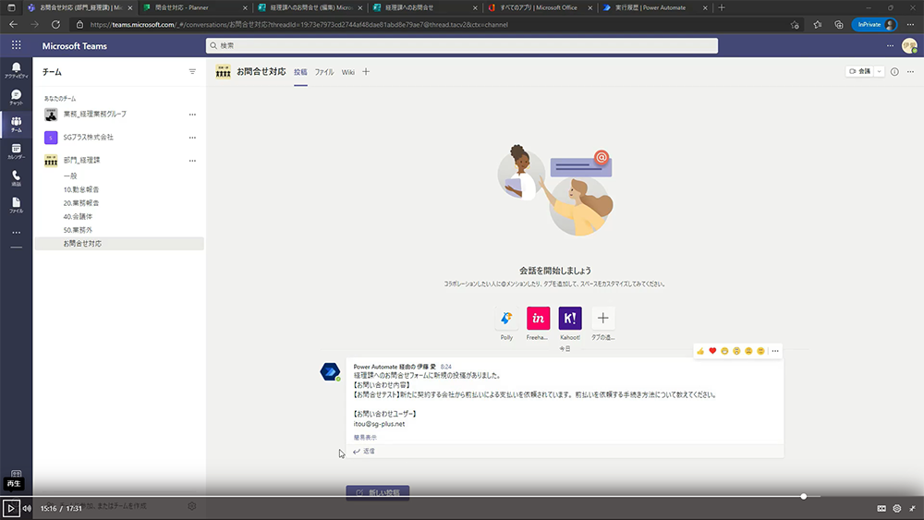Click 返信 to reply to message

[x=364, y=451]
